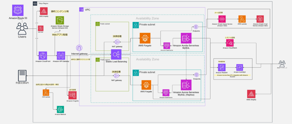Screen dimensions: 292x124
Task: Click the AWS Fargate icon in the subnet with the Aurora Replica
Action: coord(146,85)
